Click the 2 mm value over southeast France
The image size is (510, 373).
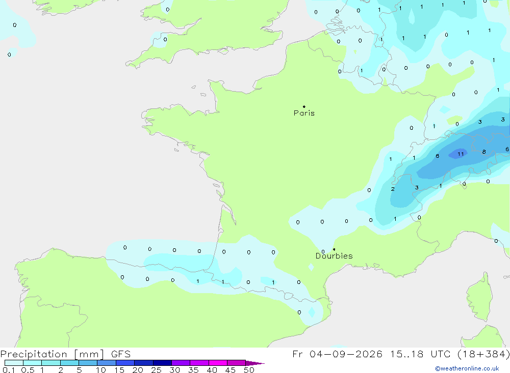[x=393, y=189]
